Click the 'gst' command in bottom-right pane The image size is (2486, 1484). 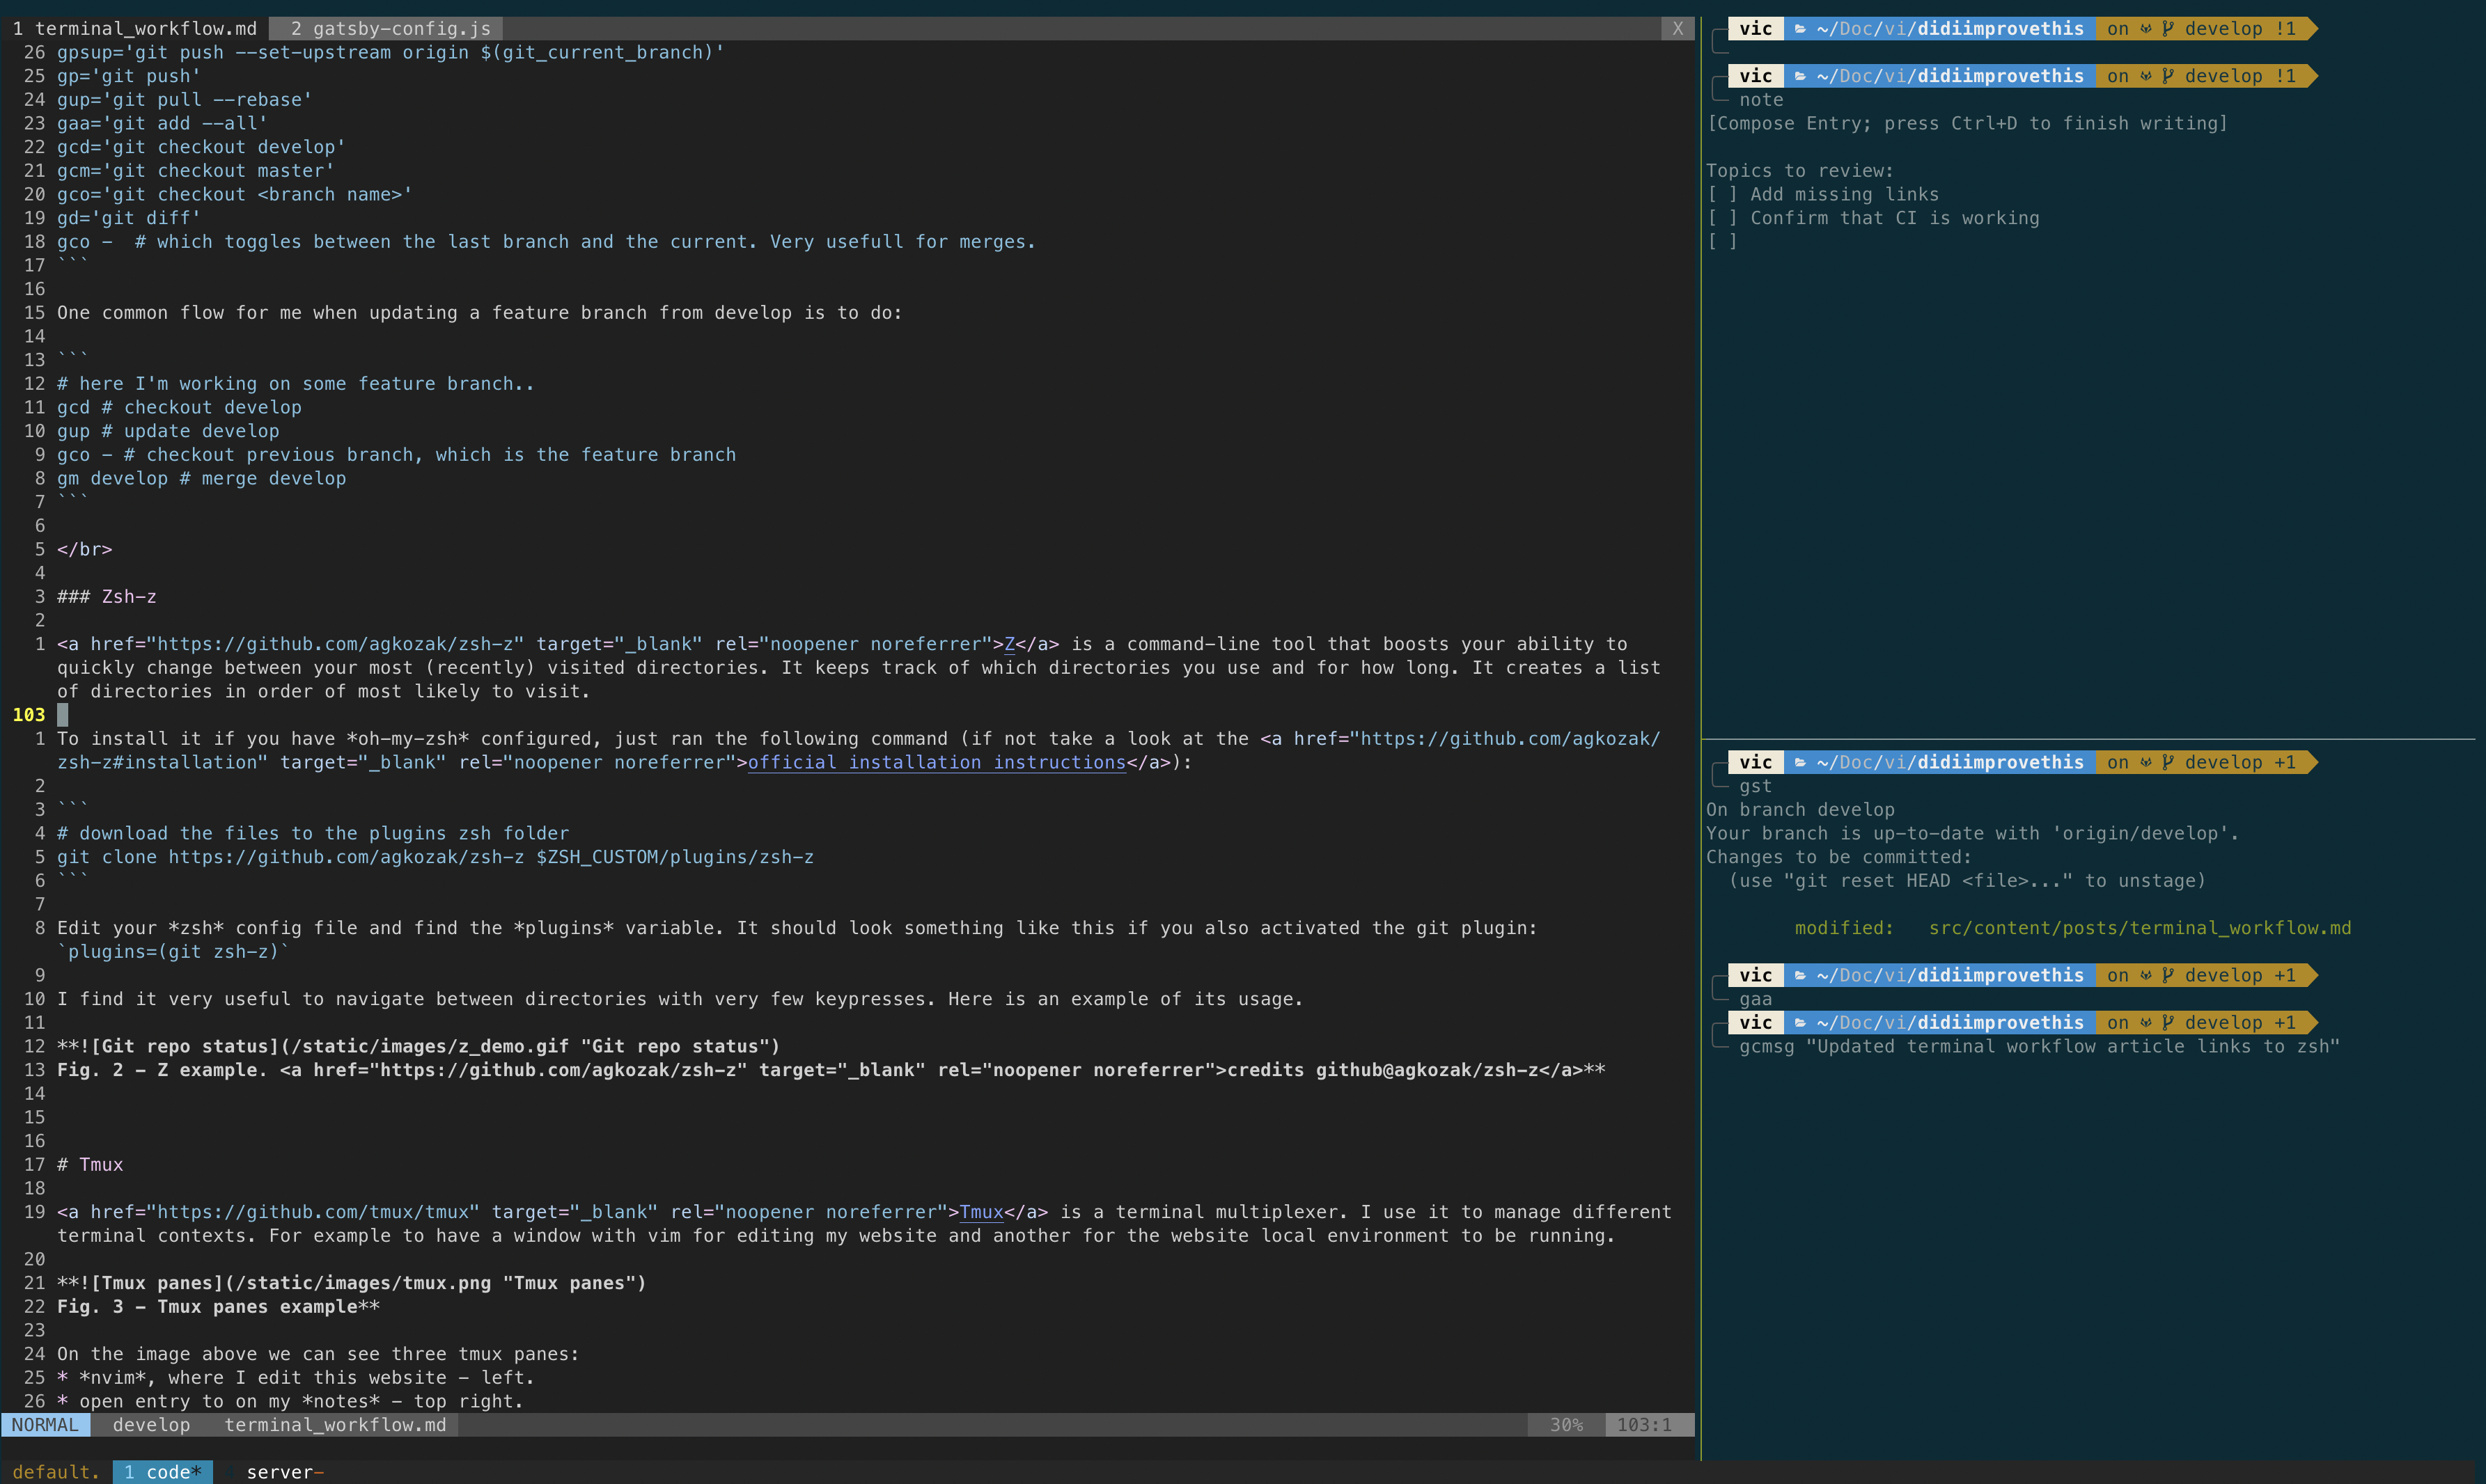1756,787
